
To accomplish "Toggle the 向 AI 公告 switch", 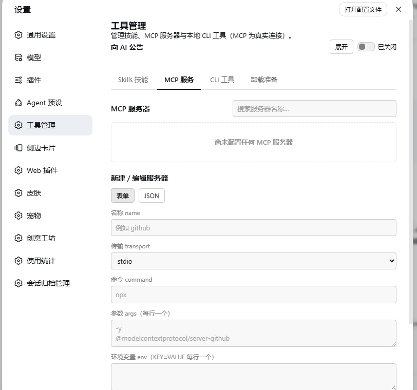I will point(366,47).
